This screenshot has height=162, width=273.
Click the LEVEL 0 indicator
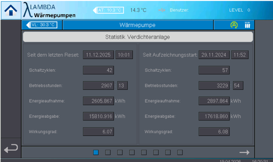pyautogui.click(x=240, y=10)
